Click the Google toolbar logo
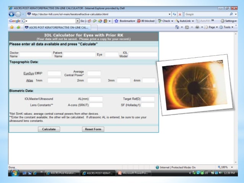Viewport: 244px width, 183px height. 15,21
